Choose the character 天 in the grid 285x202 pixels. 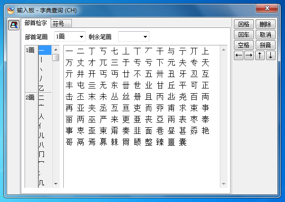(x=205, y=62)
